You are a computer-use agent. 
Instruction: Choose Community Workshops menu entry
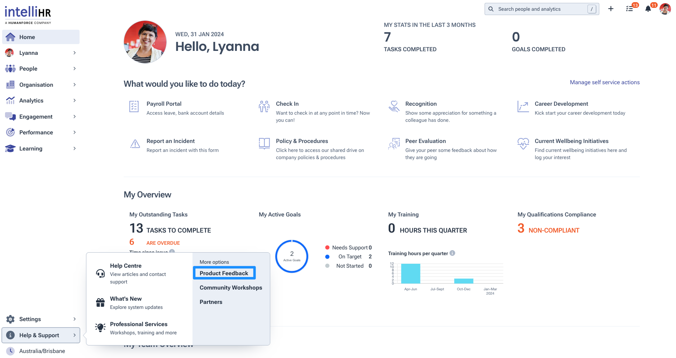tap(231, 287)
